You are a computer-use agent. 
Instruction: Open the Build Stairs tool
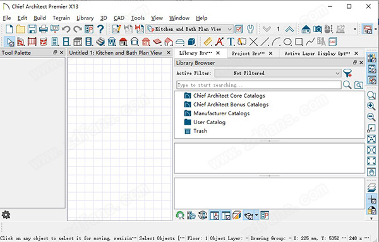pyautogui.click(x=100, y=42)
